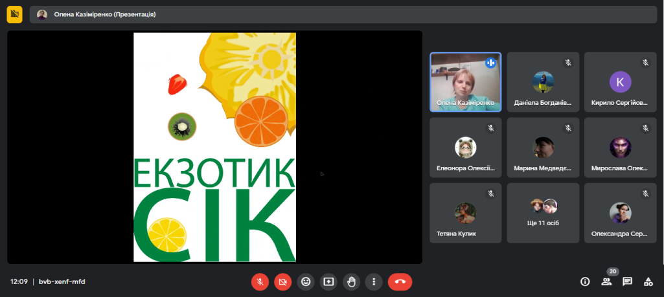Raise your hand

pyautogui.click(x=351, y=281)
